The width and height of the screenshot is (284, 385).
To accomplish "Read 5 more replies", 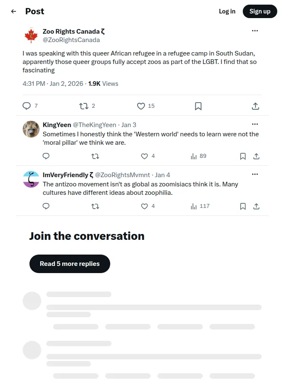I will 70,264.
